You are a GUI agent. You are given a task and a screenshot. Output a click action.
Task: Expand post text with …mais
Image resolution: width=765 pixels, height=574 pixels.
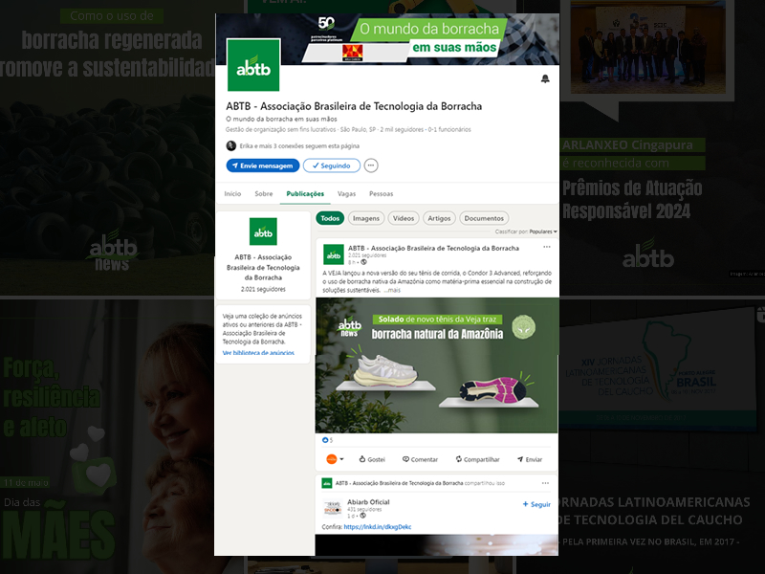coord(393,290)
